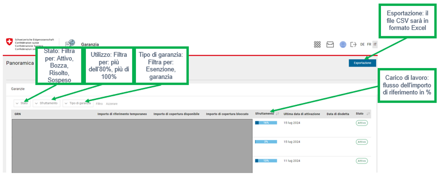Expand the Stato filter dropdown

22,103
